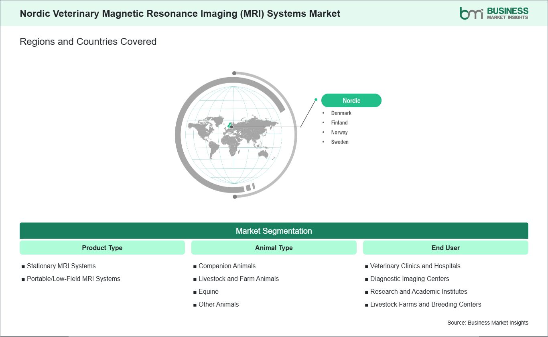The image size is (548, 337).
Task: Click the Nordic Veterinary MRI Systems Market title
Action: coord(180,13)
